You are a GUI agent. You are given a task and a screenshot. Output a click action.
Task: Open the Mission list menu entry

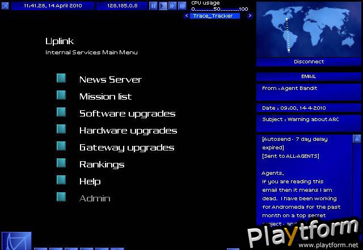coord(105,97)
